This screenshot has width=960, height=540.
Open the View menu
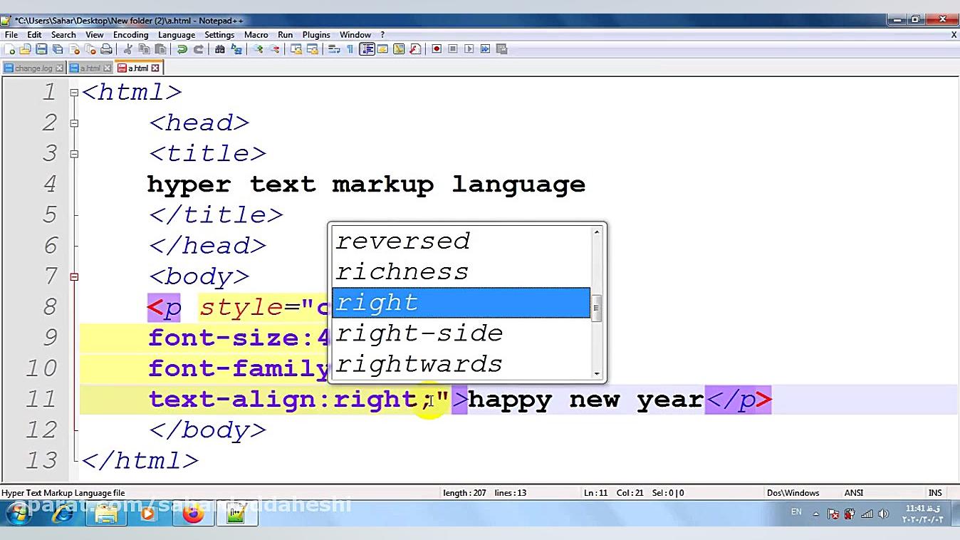(x=95, y=34)
